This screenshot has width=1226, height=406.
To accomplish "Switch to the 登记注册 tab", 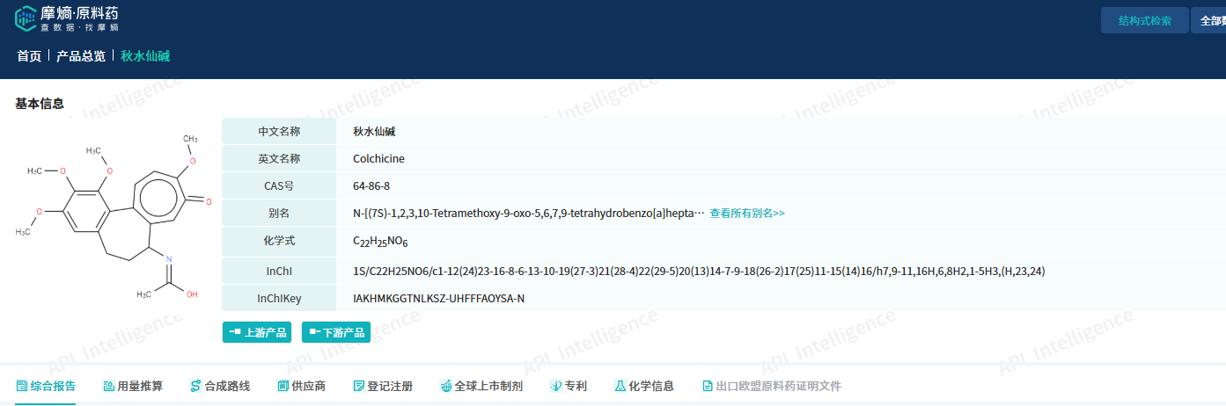I will coord(382,387).
